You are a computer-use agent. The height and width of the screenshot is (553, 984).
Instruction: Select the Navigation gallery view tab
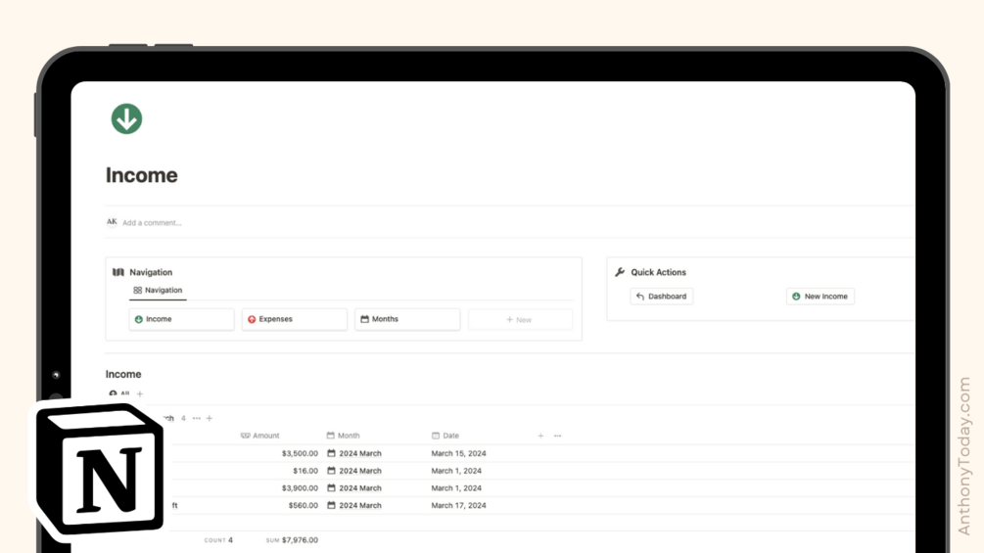click(x=158, y=291)
